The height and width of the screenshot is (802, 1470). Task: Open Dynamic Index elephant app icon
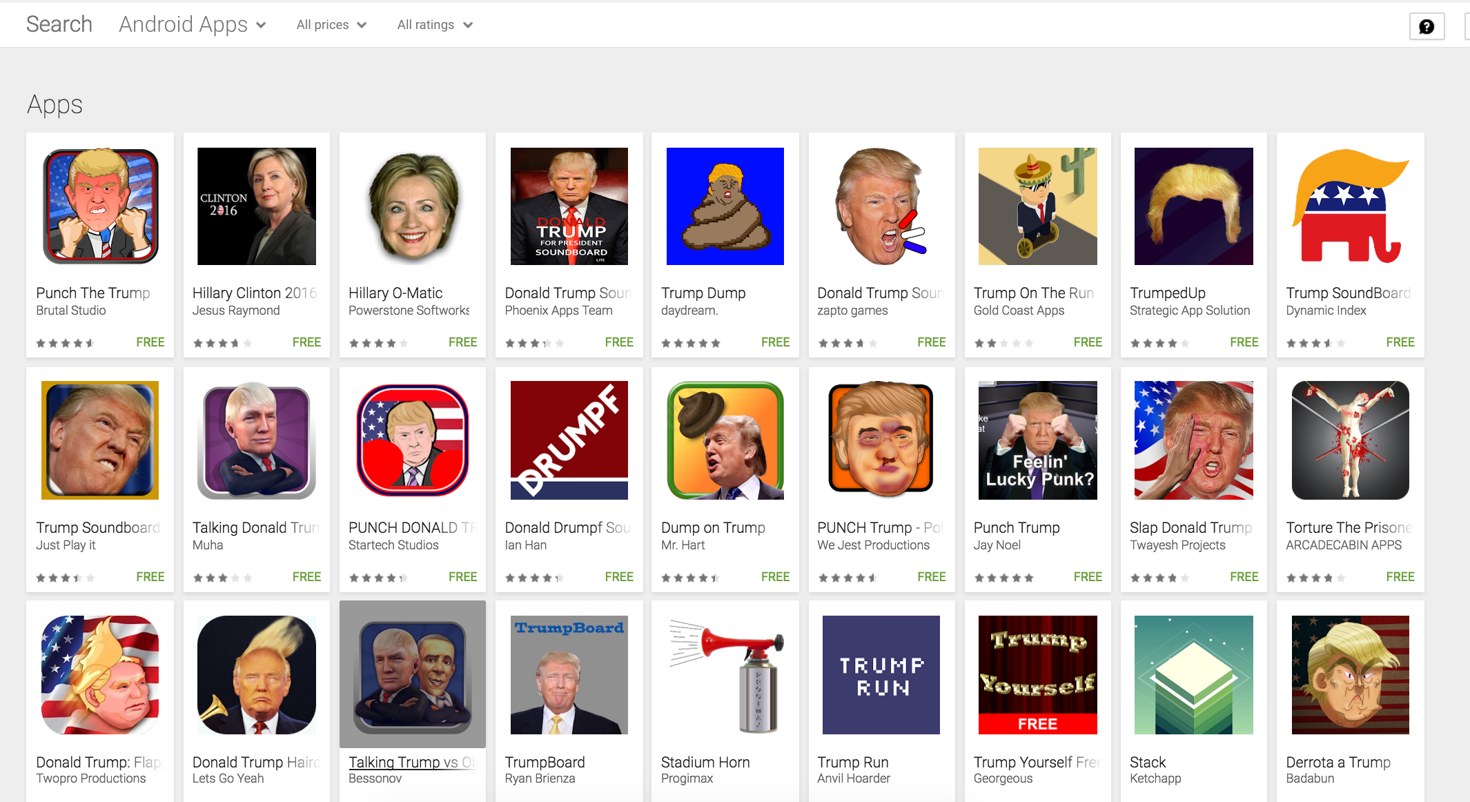click(1351, 206)
